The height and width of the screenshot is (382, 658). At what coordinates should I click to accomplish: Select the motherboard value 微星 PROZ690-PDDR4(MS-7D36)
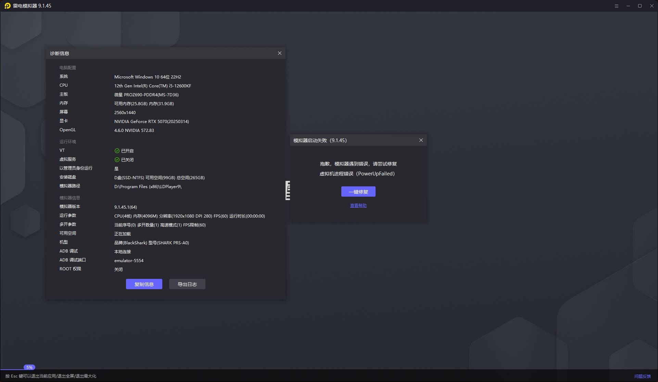click(146, 95)
